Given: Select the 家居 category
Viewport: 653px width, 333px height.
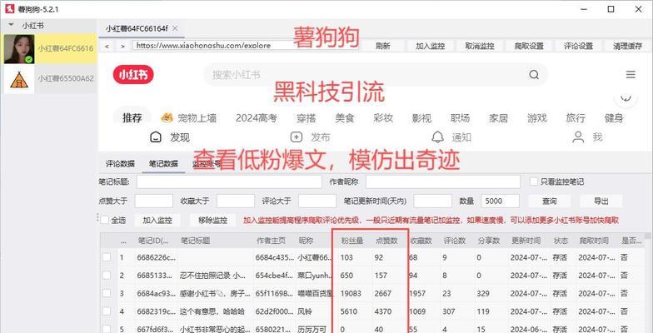Looking at the screenshot, I should 498,118.
